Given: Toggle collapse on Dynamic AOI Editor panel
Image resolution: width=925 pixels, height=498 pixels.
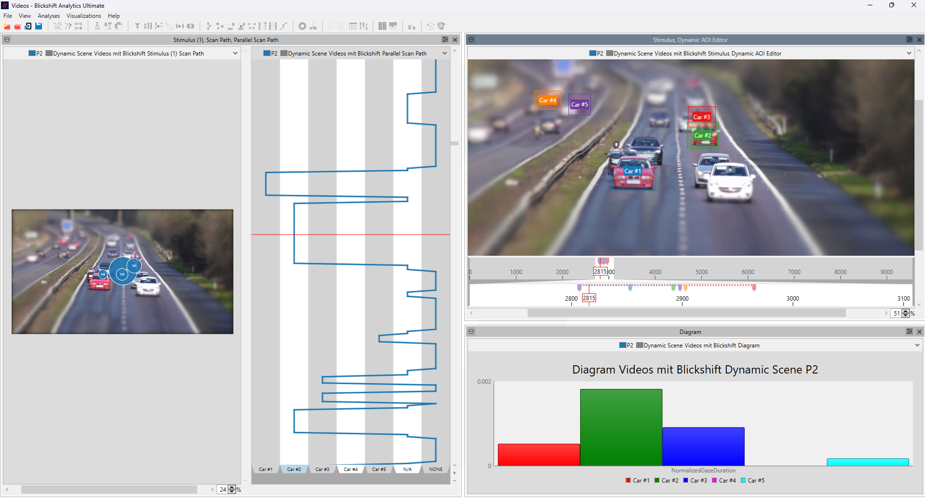Looking at the screenshot, I should 471,40.
